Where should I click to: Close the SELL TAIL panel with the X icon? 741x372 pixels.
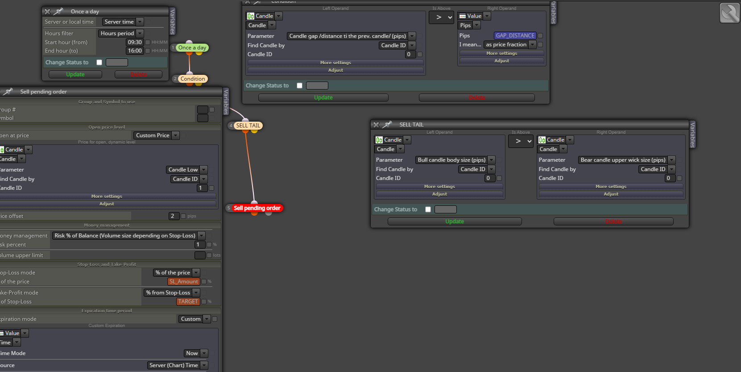coord(376,125)
